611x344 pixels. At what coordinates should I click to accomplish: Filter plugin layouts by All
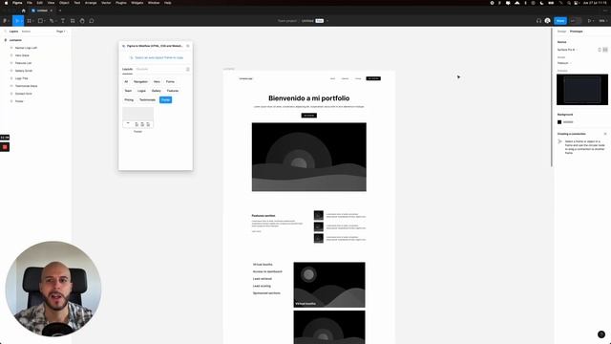(x=126, y=81)
